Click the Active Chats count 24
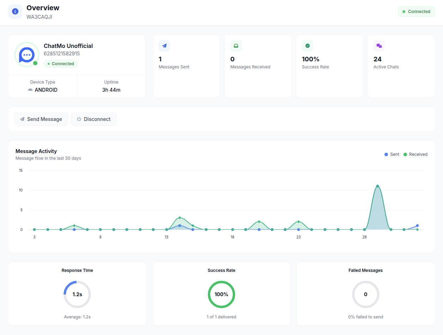Screen dimensions: 443x335 378,59
